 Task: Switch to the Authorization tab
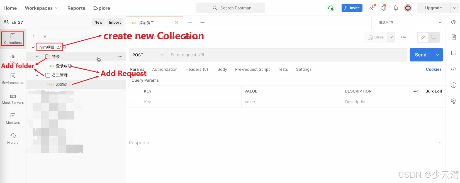point(165,69)
